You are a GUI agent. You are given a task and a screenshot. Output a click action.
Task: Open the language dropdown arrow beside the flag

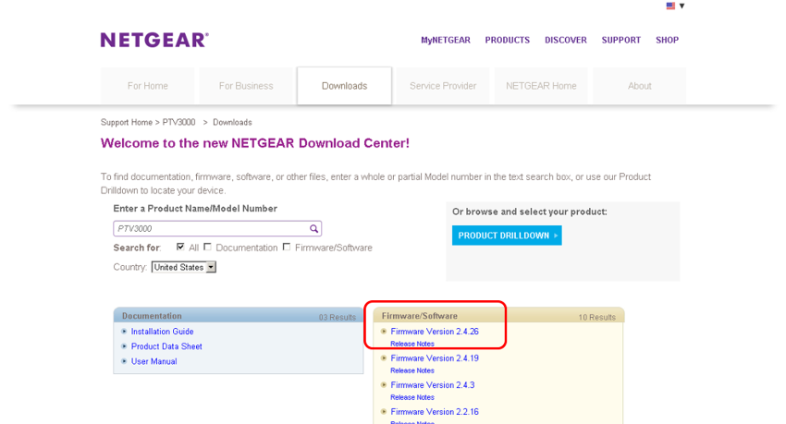tap(682, 6)
